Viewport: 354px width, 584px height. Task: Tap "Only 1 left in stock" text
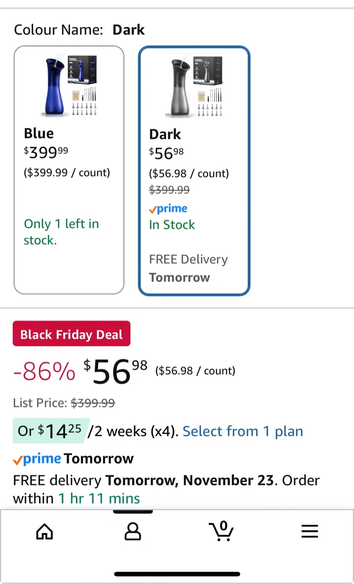pos(61,232)
